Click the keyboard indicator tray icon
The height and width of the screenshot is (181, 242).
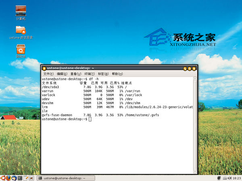click(x=224, y=178)
